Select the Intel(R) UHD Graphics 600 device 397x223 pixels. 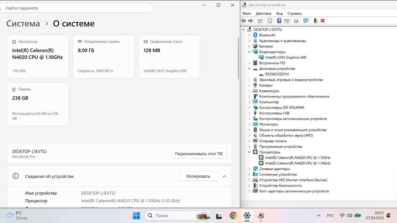(285, 57)
